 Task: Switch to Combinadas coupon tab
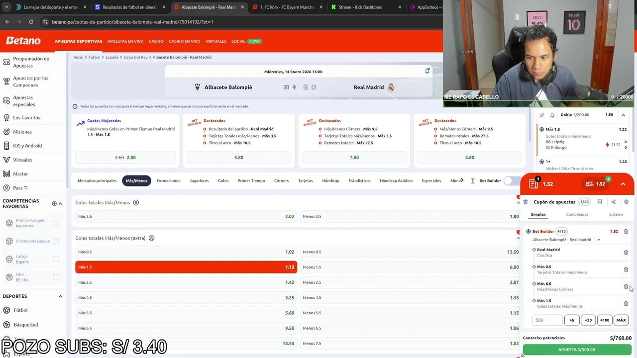[577, 214]
